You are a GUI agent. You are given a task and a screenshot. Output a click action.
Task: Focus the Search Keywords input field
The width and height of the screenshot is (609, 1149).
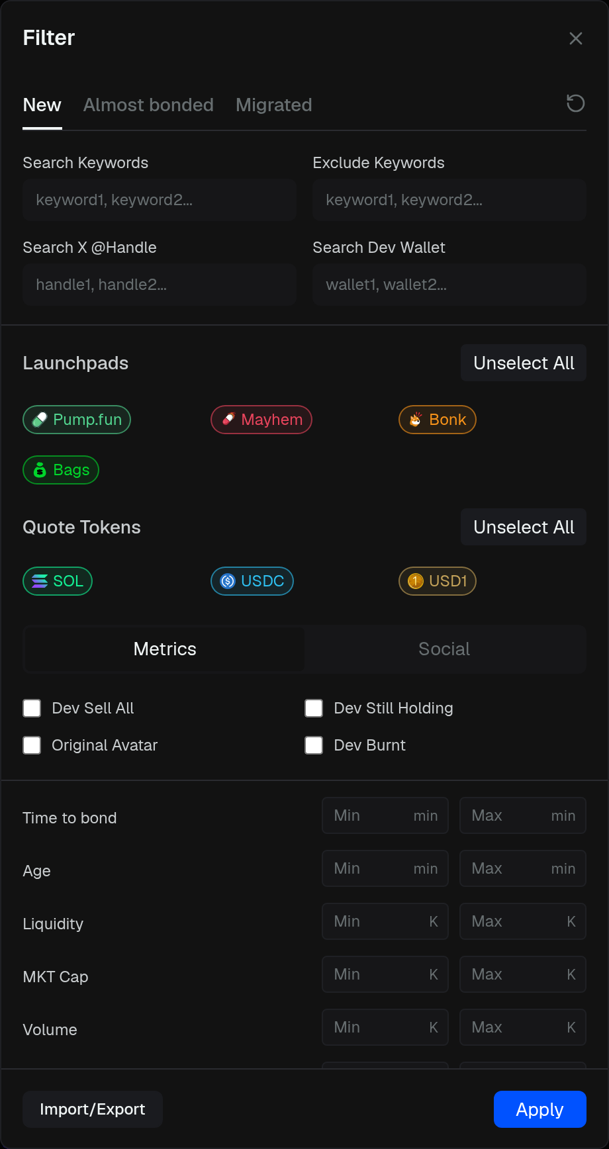[x=160, y=200]
